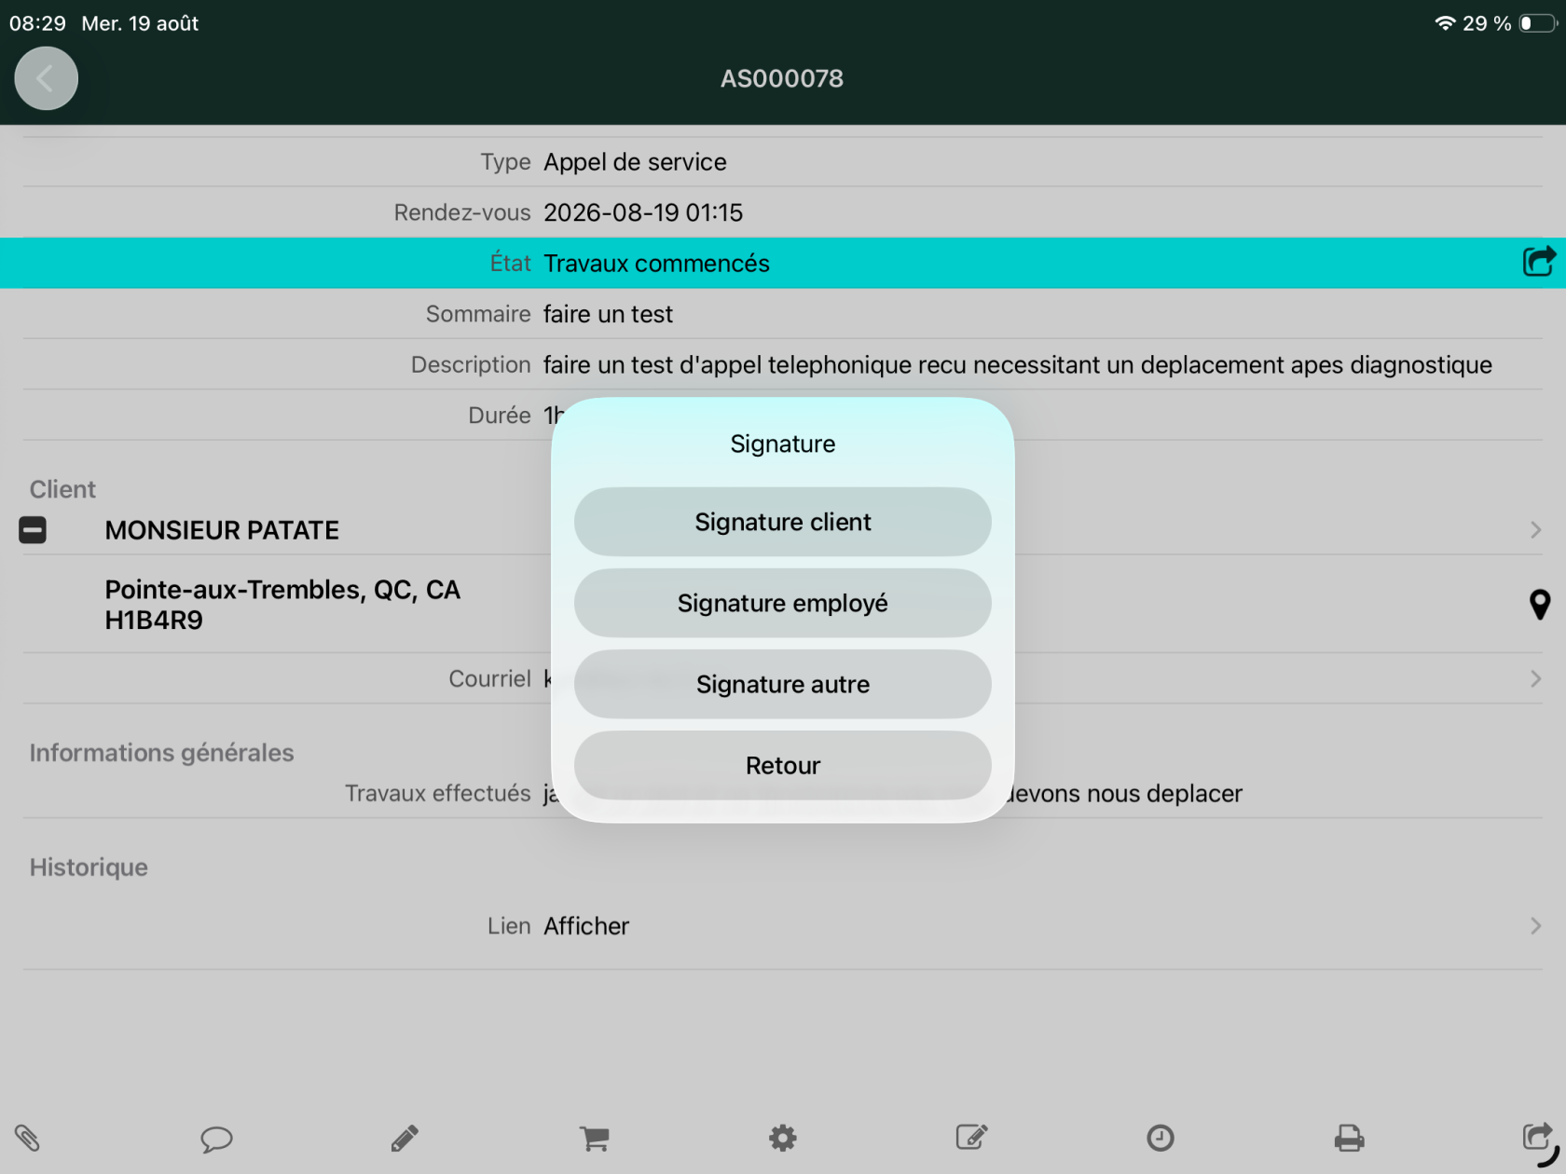Open the clock time icon
1566x1174 pixels.
pos(1161,1138)
